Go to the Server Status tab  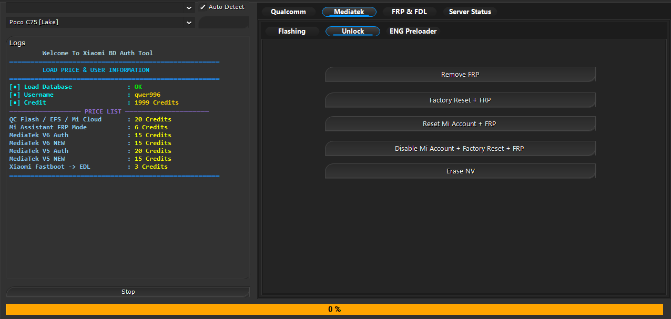point(470,12)
